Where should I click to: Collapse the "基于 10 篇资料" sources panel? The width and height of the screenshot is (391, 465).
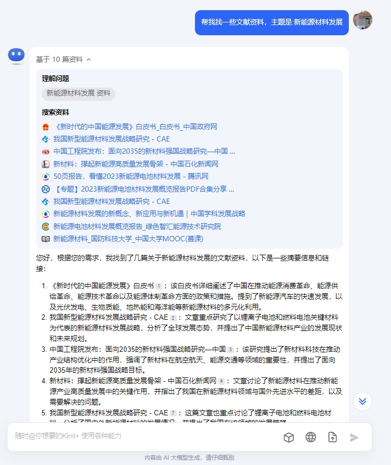pos(64,59)
